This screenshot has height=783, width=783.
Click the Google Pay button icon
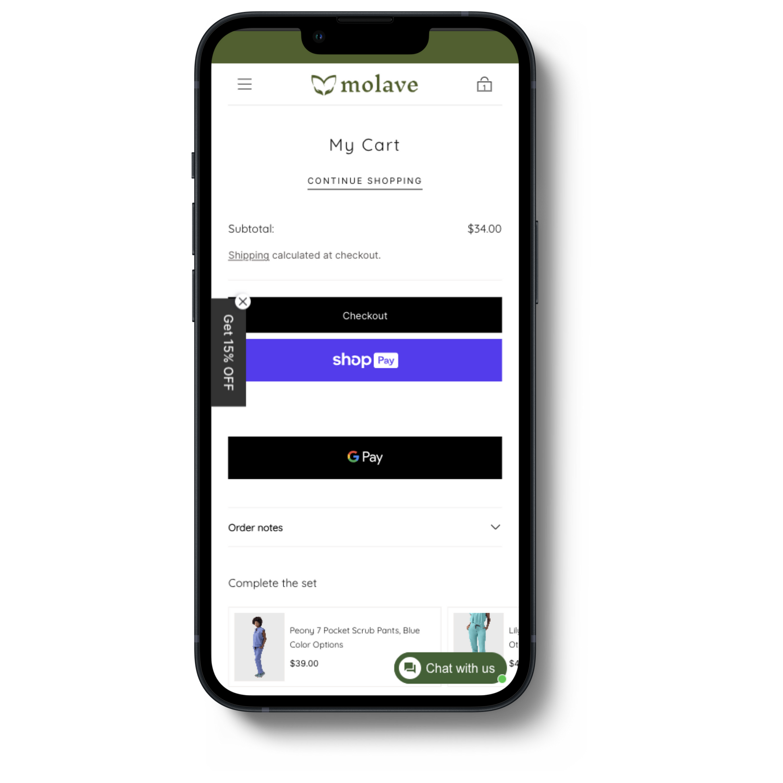(364, 457)
